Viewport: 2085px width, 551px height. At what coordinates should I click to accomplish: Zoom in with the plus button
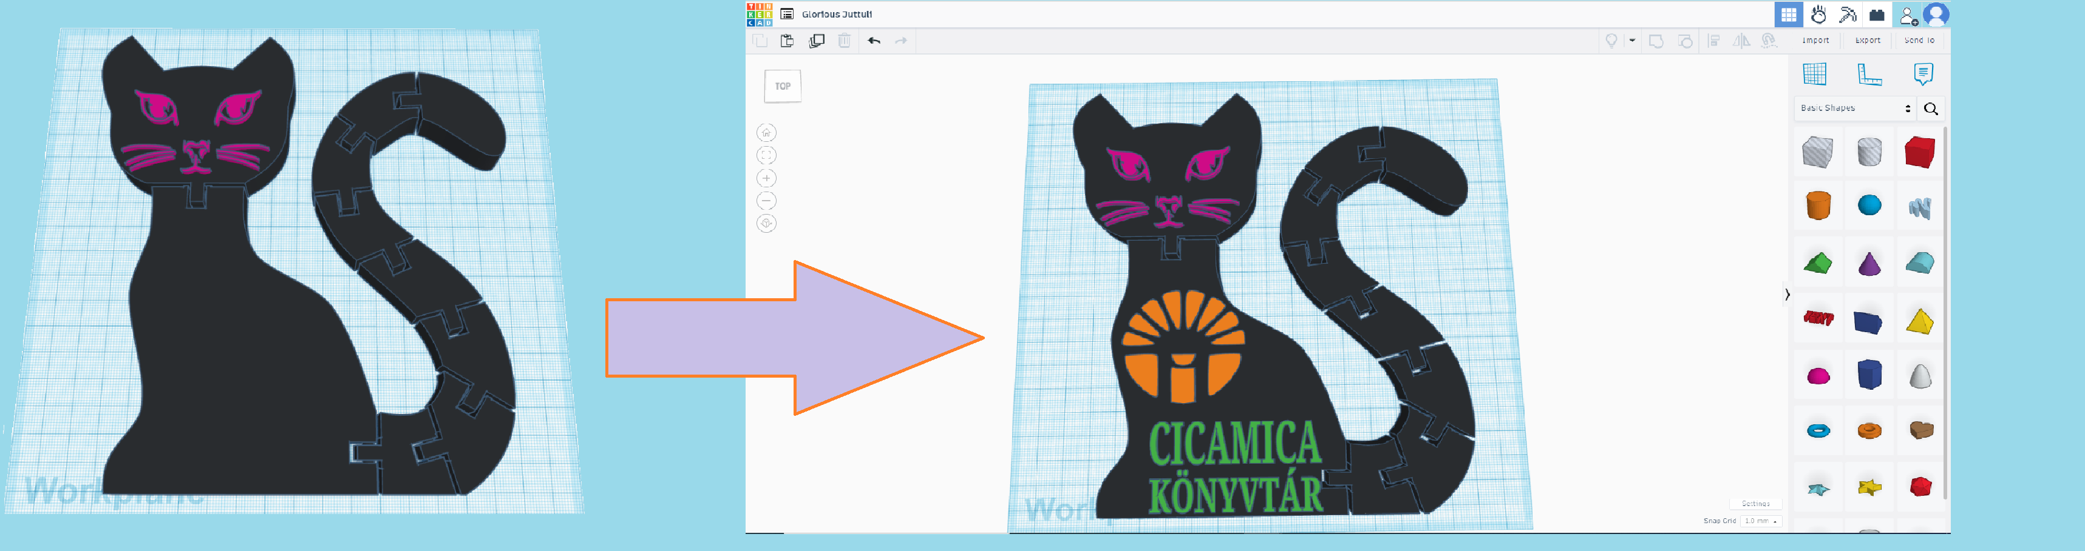coord(766,178)
